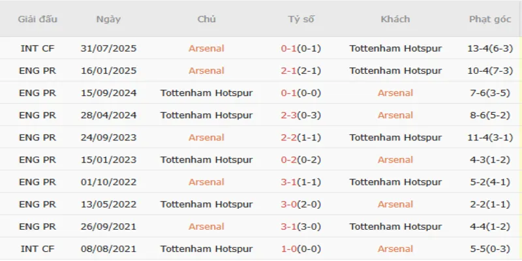This screenshot has height=261, width=522.
Task: Click the 3-0(2-0) score link
Action: 301,204
